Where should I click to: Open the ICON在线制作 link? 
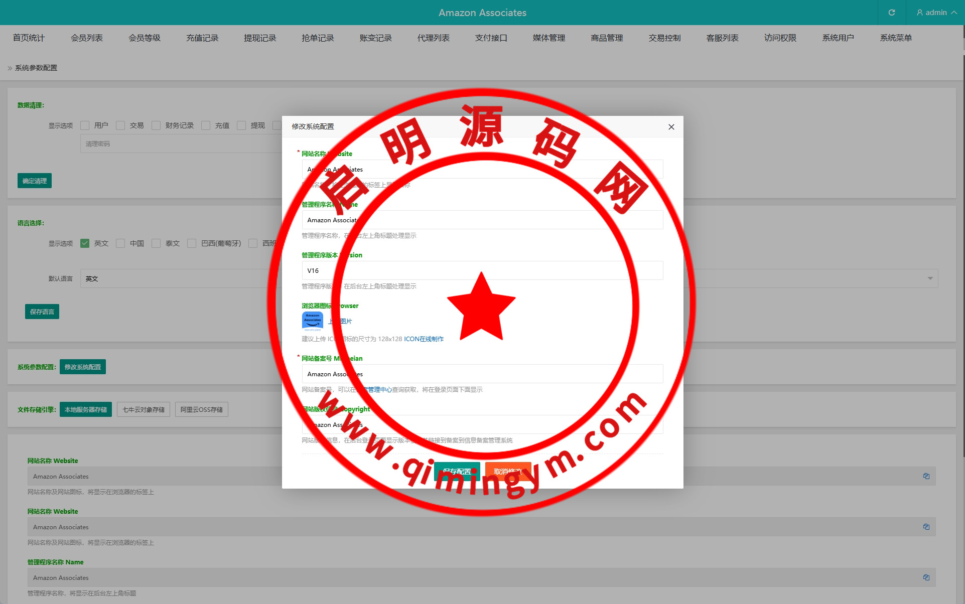424,339
